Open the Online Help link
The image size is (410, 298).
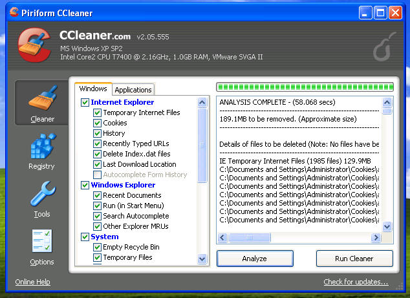point(33,282)
